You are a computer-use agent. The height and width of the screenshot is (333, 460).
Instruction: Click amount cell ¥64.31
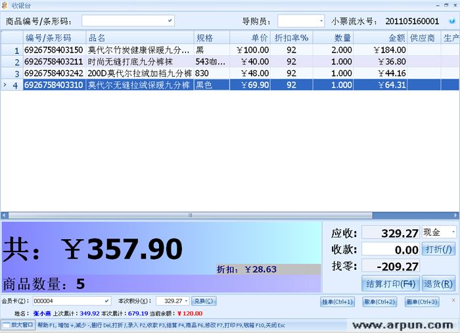click(380, 85)
